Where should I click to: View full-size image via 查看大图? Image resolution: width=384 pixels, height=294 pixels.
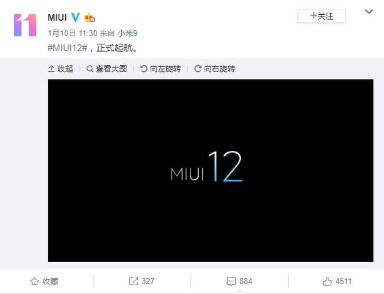(x=107, y=69)
